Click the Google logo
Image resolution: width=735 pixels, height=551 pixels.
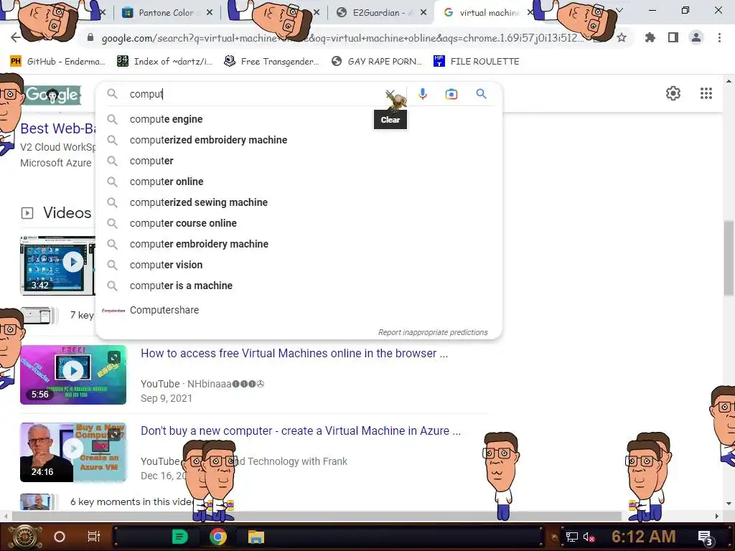pyautogui.click(x=52, y=95)
